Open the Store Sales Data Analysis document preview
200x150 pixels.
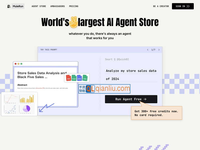(x=42, y=75)
